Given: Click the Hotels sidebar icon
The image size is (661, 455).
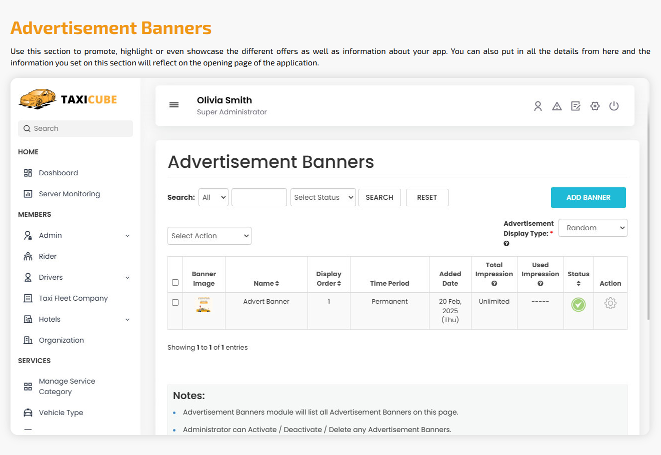Looking at the screenshot, I should [28, 319].
